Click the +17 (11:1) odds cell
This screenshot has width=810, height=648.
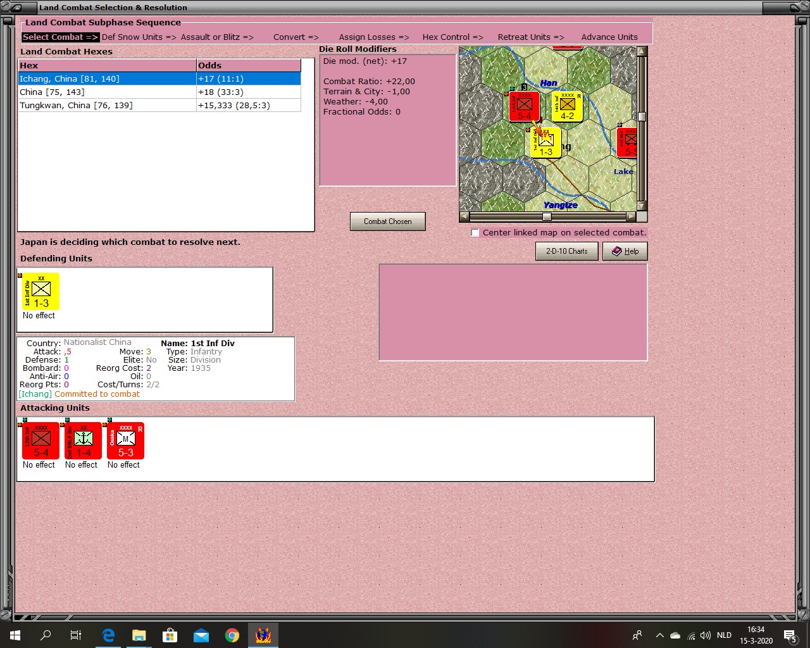click(249, 79)
